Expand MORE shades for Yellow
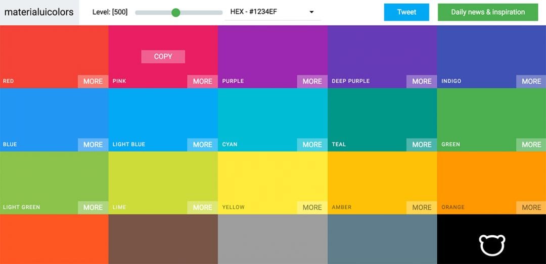 click(312, 208)
